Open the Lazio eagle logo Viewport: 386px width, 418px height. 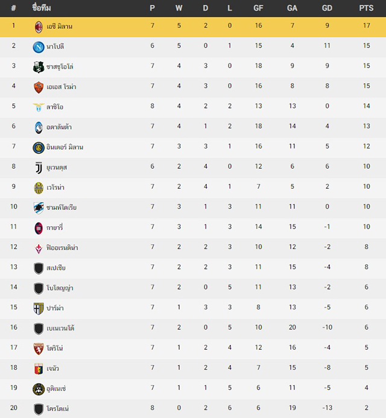pyautogui.click(x=39, y=107)
